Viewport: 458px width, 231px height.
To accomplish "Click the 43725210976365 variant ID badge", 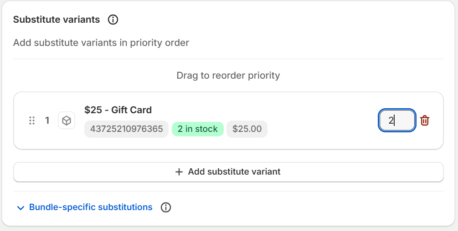I will click(x=126, y=129).
